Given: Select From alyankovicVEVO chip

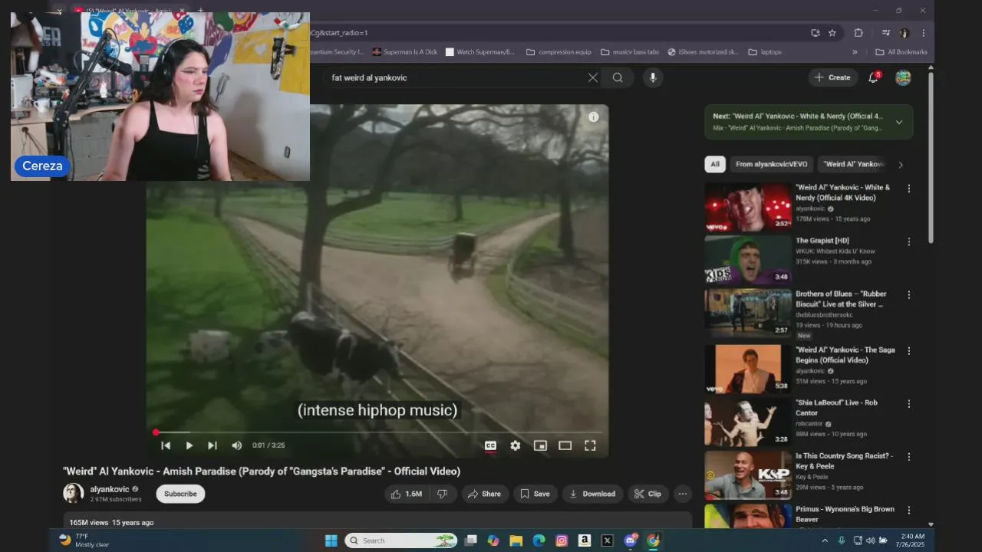Looking at the screenshot, I should coord(771,164).
